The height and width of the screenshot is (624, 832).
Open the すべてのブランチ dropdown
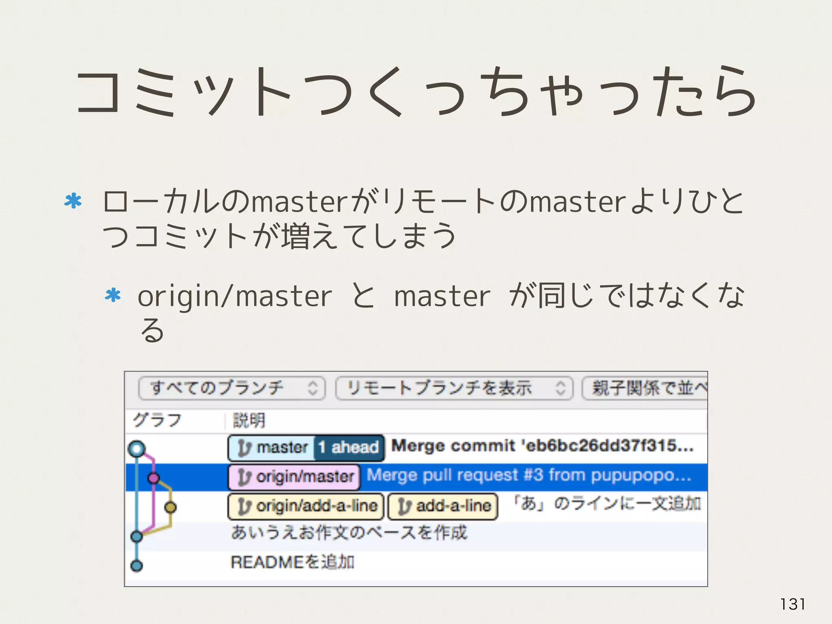tap(232, 388)
